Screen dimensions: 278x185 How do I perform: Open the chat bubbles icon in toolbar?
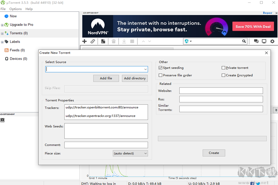point(256,41)
